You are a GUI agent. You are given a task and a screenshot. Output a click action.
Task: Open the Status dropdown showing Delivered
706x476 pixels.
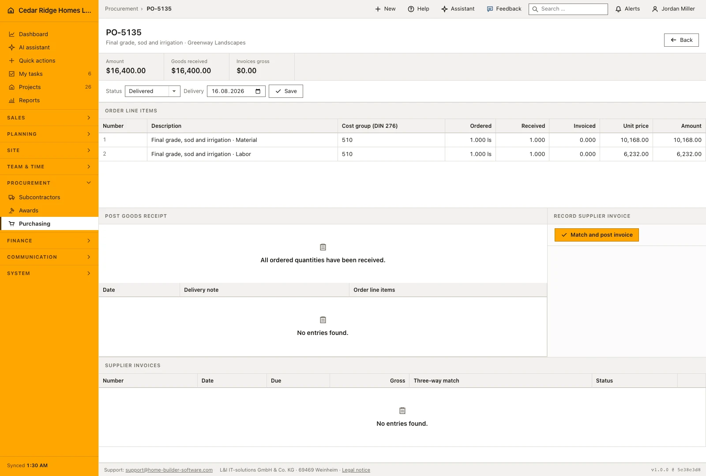(x=153, y=91)
